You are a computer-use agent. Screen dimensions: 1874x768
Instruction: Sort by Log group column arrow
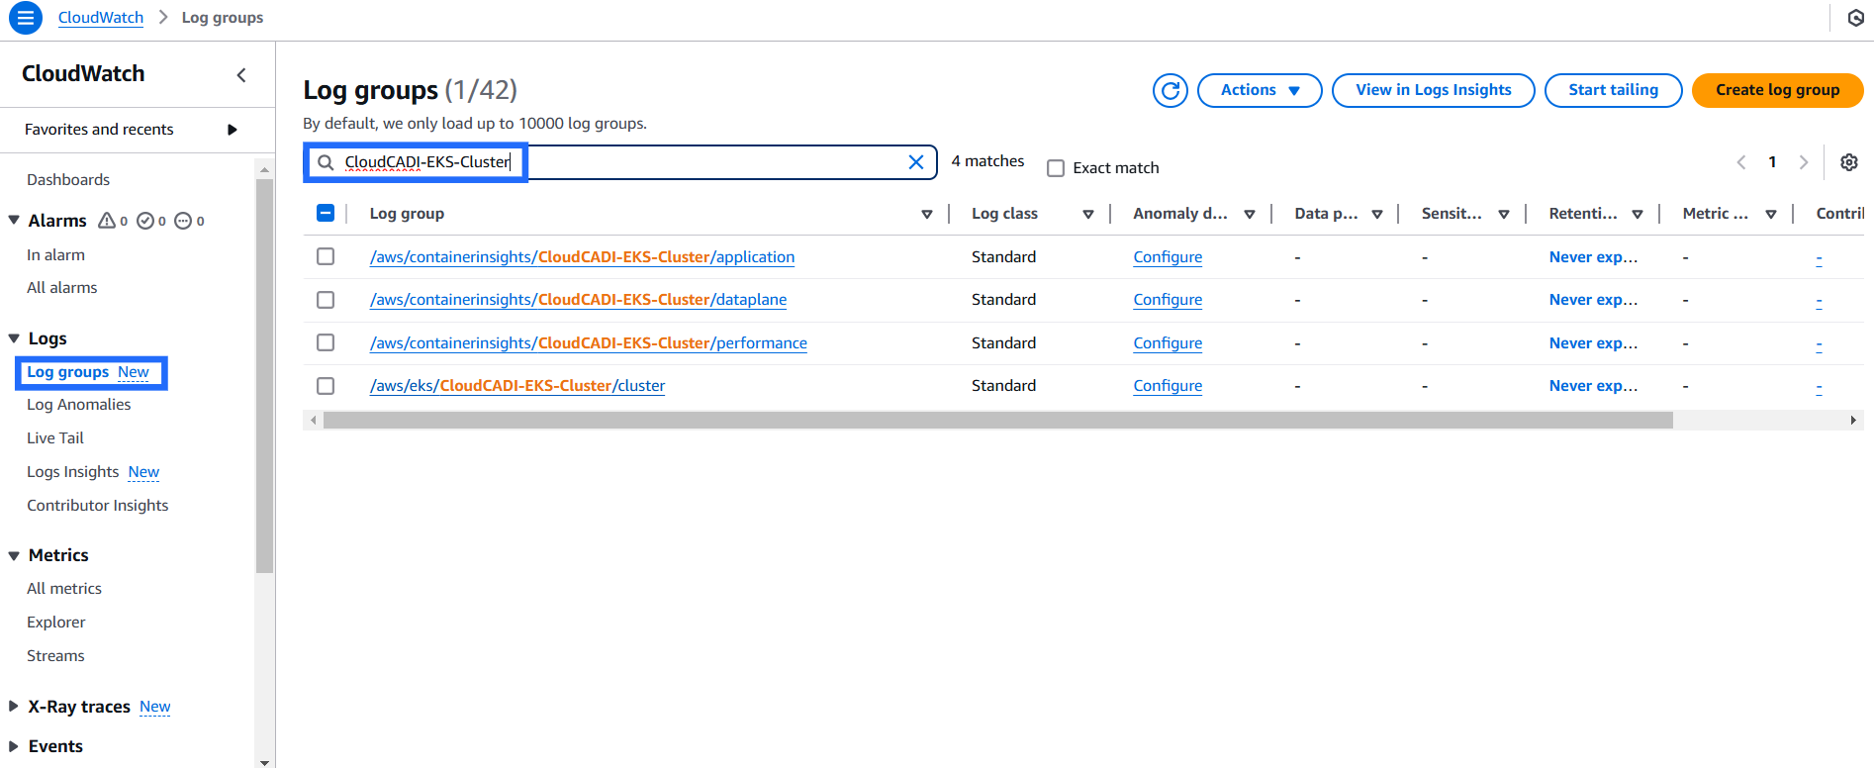click(926, 214)
